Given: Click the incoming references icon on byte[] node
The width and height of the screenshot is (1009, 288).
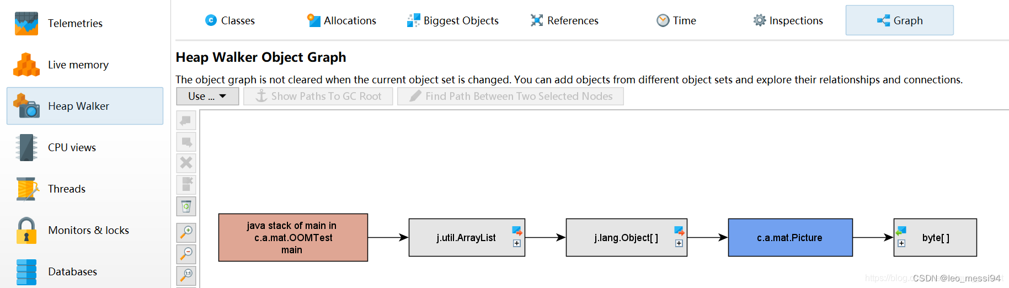Looking at the screenshot, I should [901, 231].
